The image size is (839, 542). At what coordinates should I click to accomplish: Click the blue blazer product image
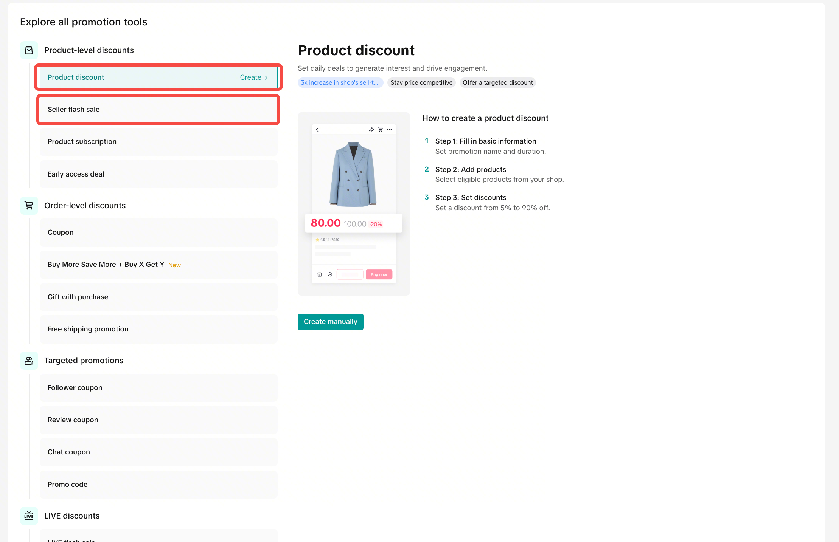click(353, 174)
